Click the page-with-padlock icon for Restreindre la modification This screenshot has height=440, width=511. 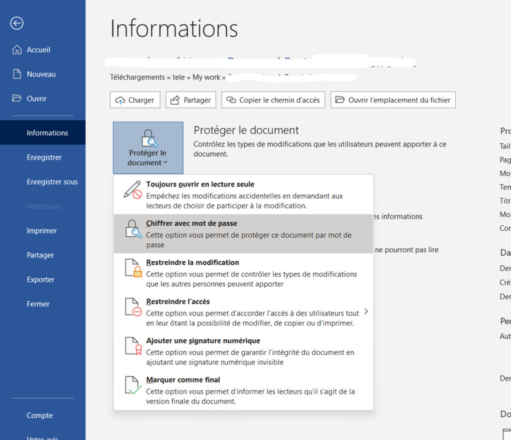coord(133,268)
